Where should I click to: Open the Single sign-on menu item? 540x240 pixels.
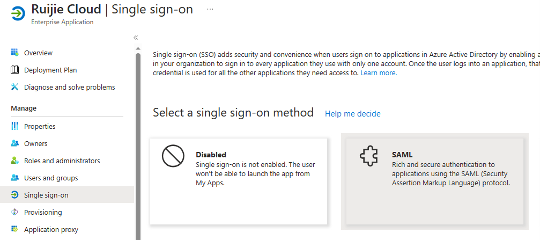point(46,195)
